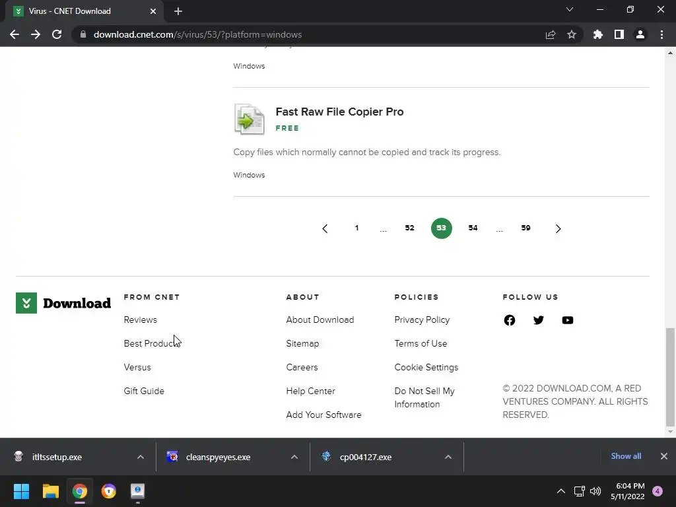Visit the YouTube channel icon
This screenshot has width=676, height=507.
pos(568,320)
